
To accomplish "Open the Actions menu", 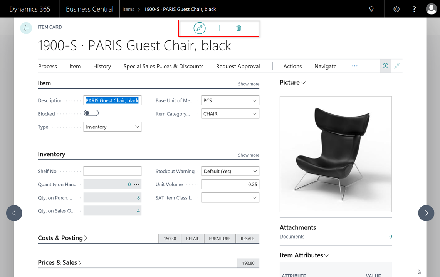I will [x=292, y=66].
